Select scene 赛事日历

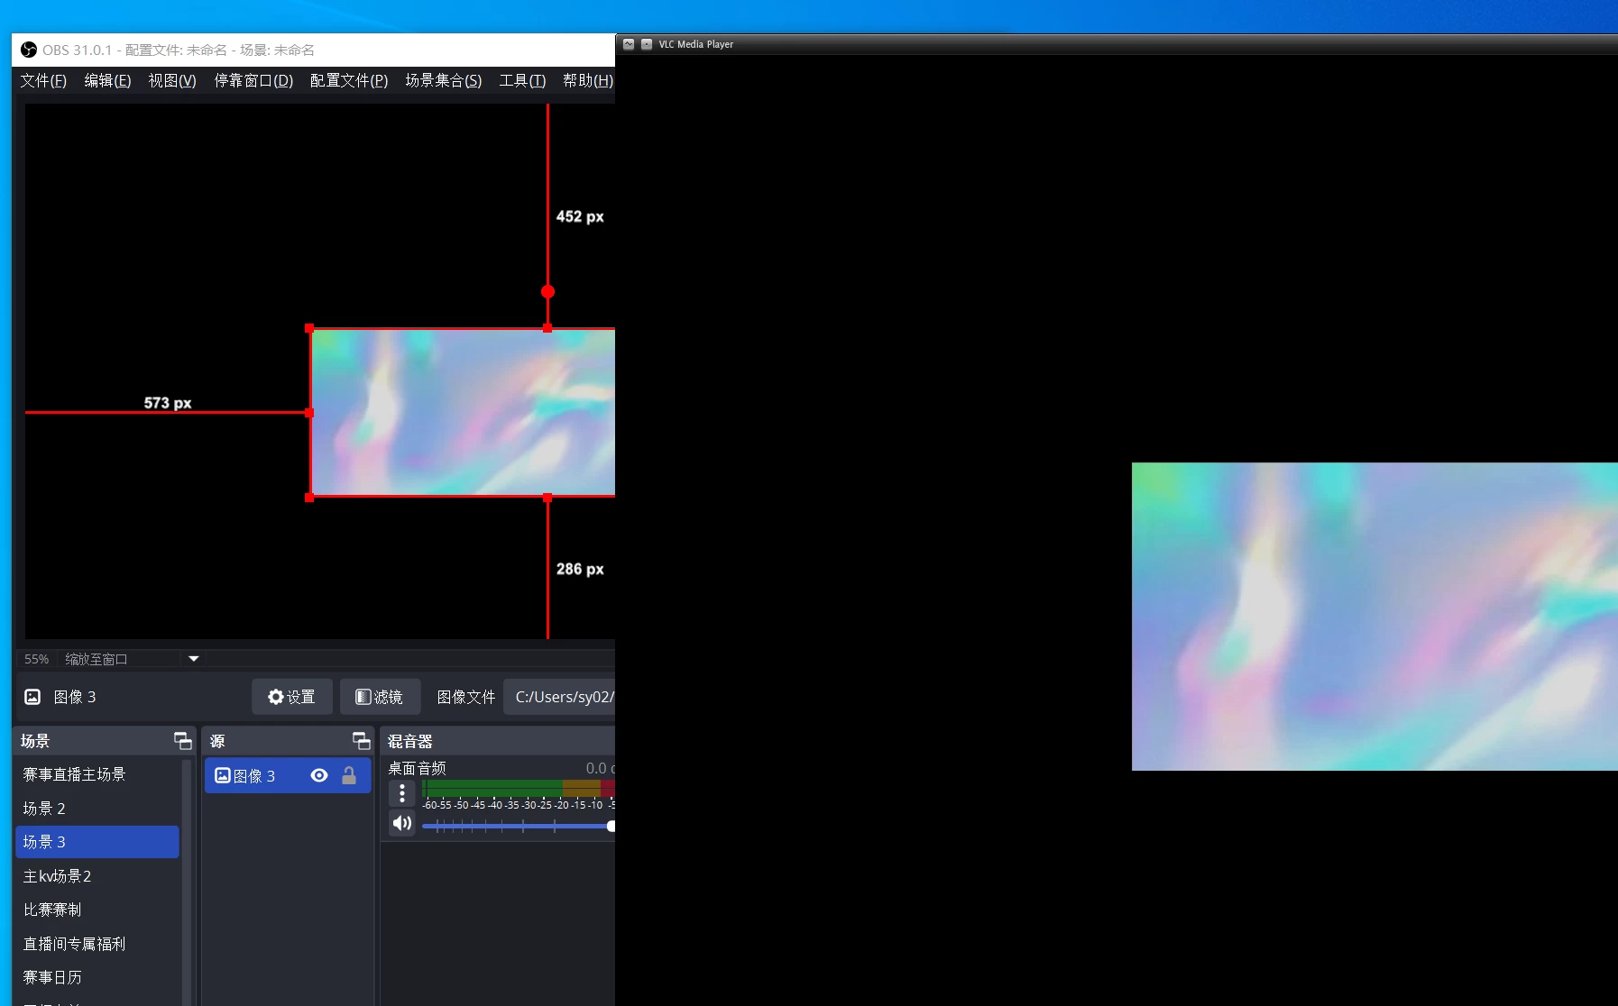coord(97,977)
